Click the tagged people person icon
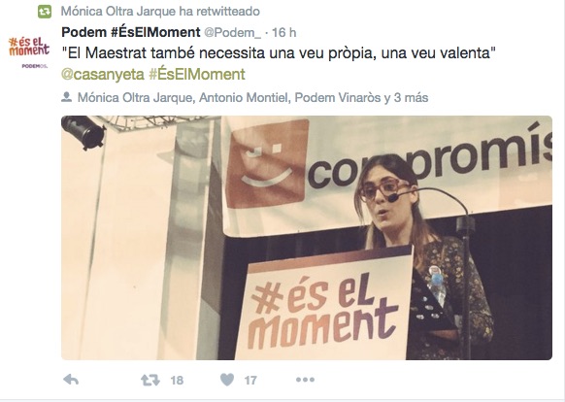Viewport: 565px width, 402px height. pyautogui.click(x=66, y=97)
